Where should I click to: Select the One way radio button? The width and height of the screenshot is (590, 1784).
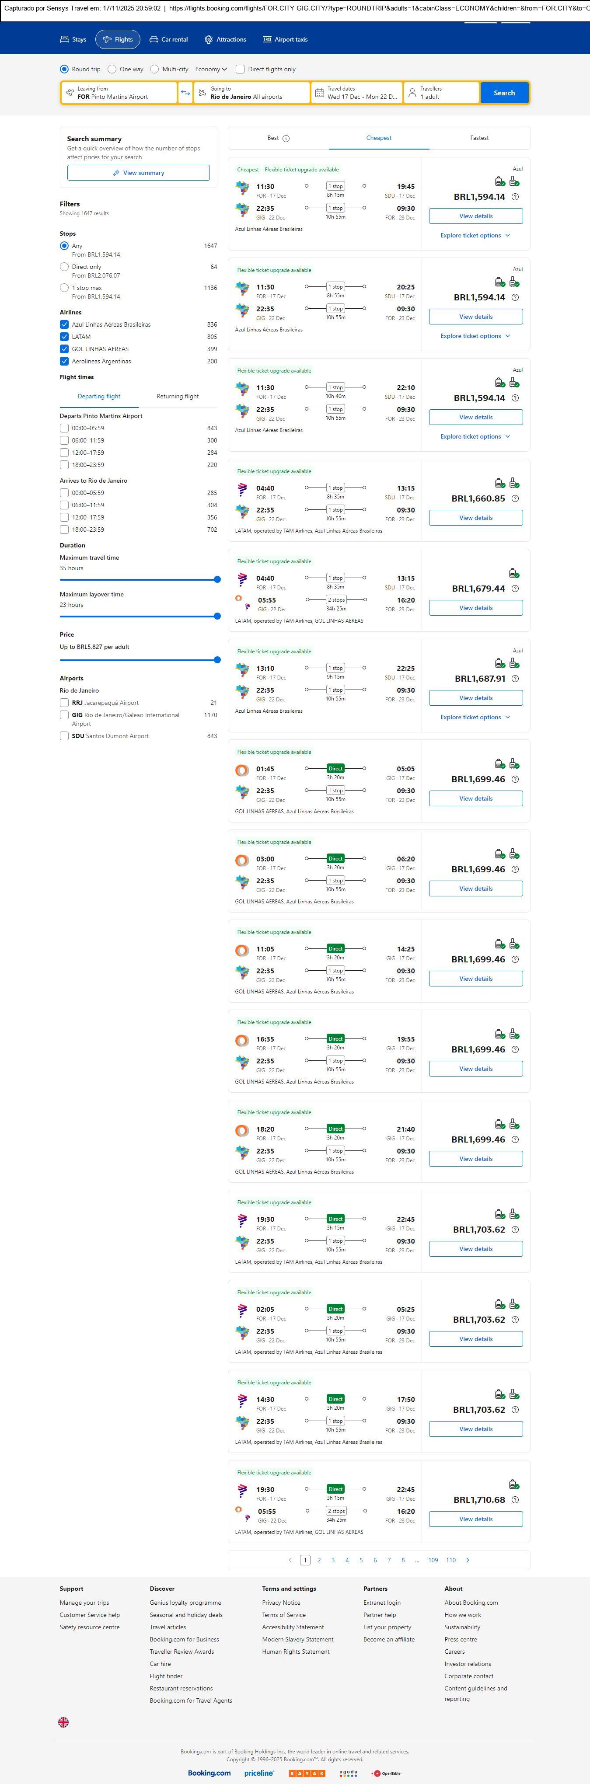pyautogui.click(x=112, y=69)
